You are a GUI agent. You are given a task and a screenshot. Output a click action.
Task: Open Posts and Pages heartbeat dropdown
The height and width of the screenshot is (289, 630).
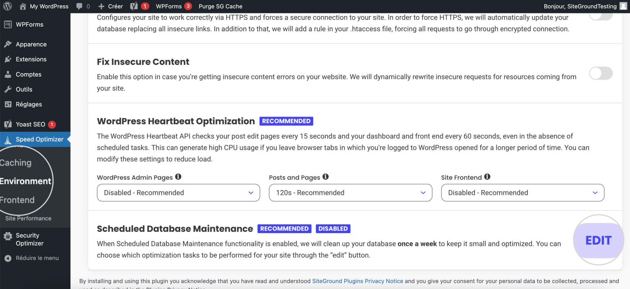pos(351,193)
